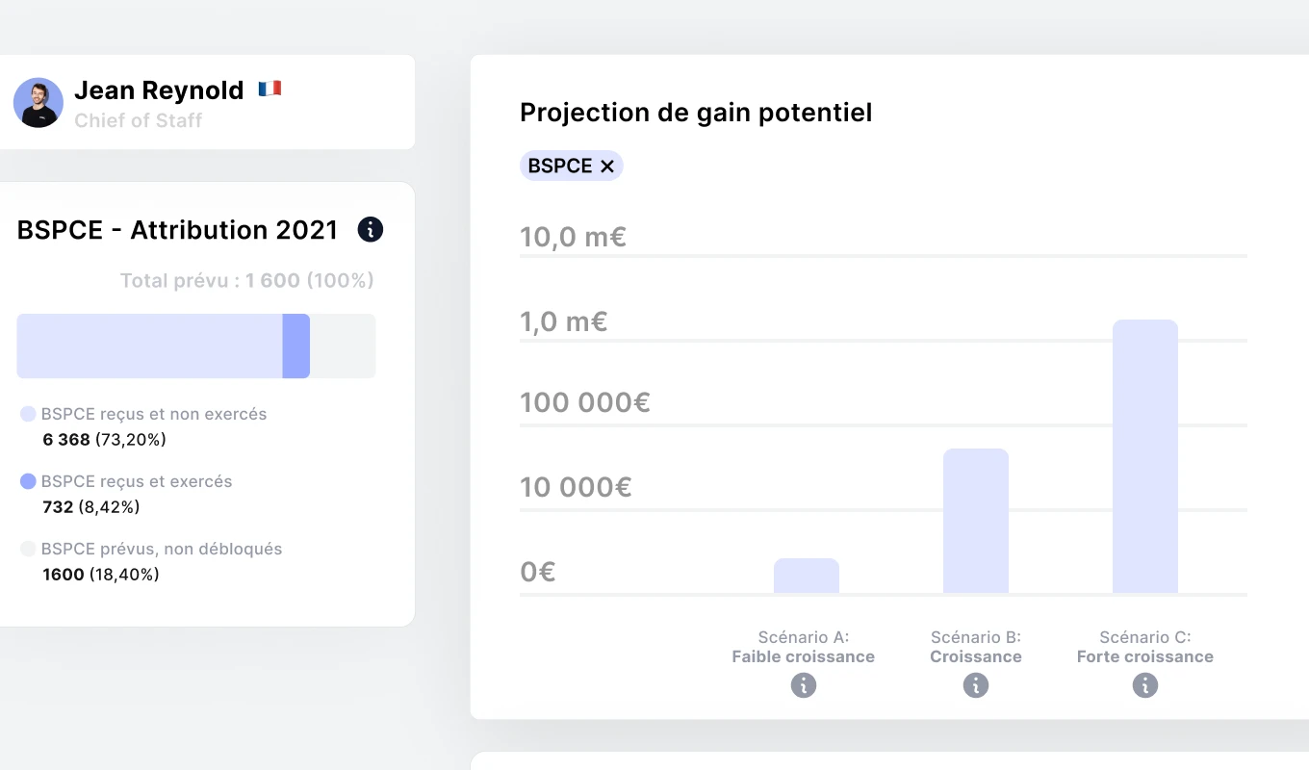
Task: Click info icon under Scénario B: Croissance
Action: point(976,685)
